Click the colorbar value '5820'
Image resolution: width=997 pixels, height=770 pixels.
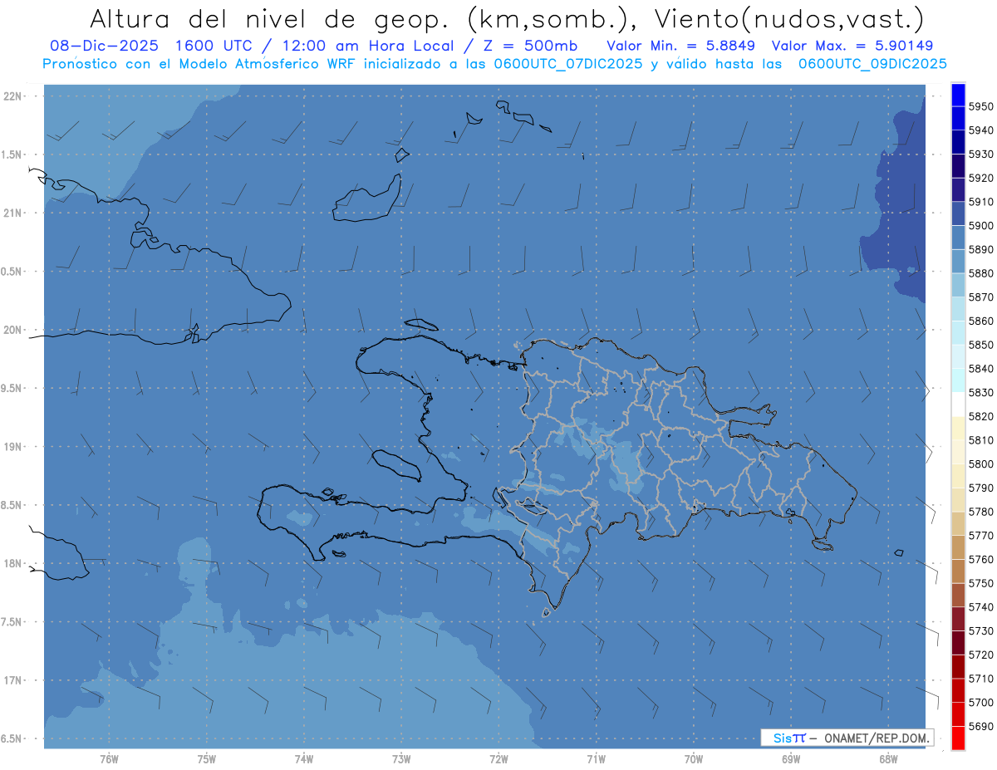980,416
